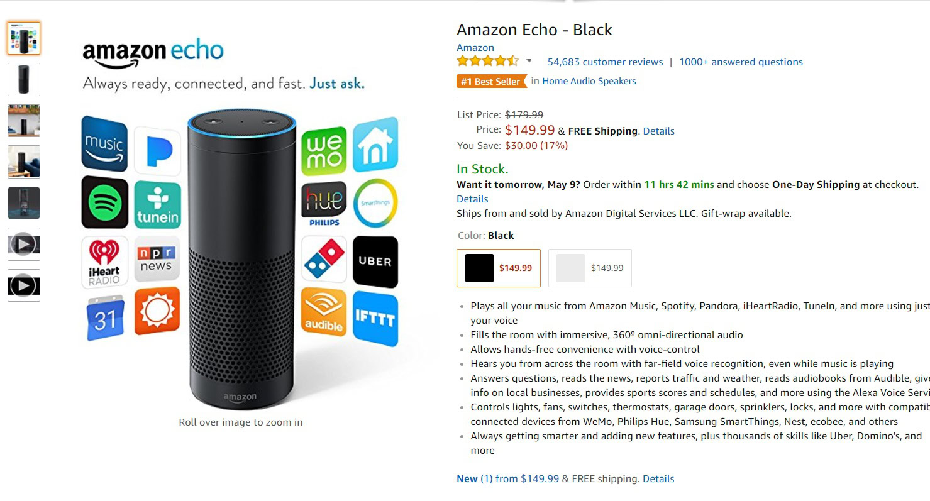This screenshot has height=501, width=930.
Task: Play the second product video thumbnail
Action: click(x=24, y=285)
